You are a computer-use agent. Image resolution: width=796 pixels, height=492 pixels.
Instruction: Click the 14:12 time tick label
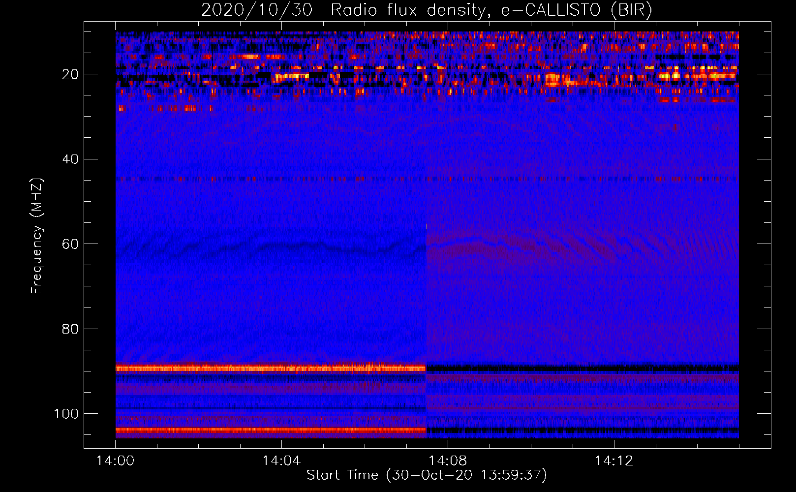coord(614,461)
